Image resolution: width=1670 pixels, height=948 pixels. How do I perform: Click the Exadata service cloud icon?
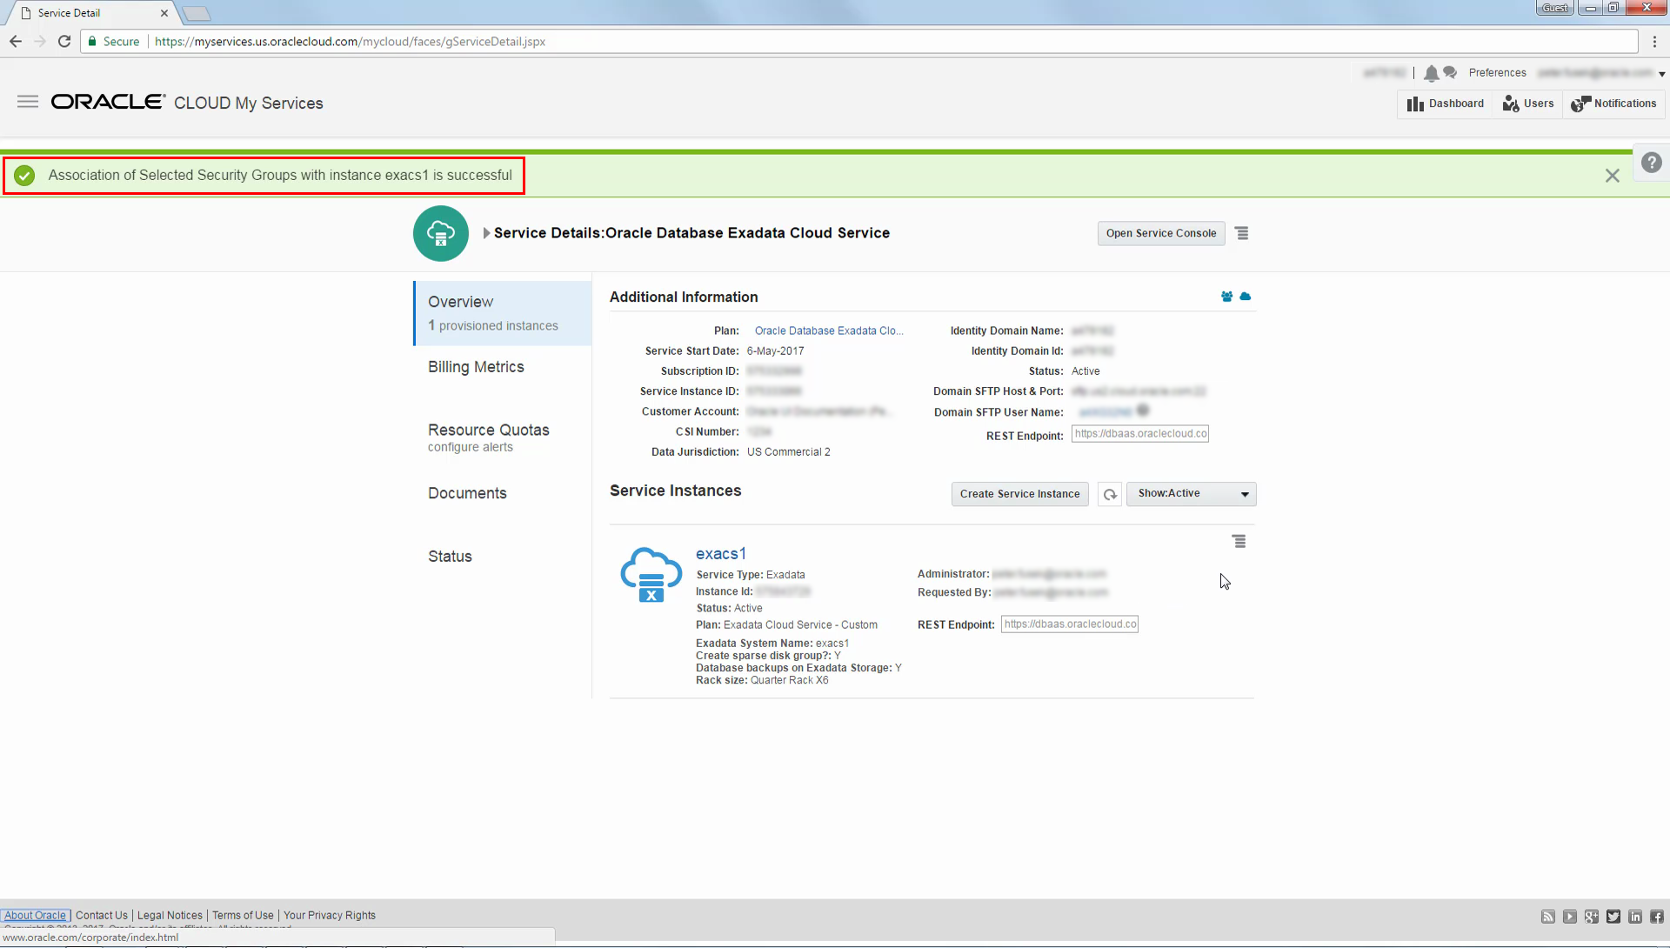pos(441,233)
